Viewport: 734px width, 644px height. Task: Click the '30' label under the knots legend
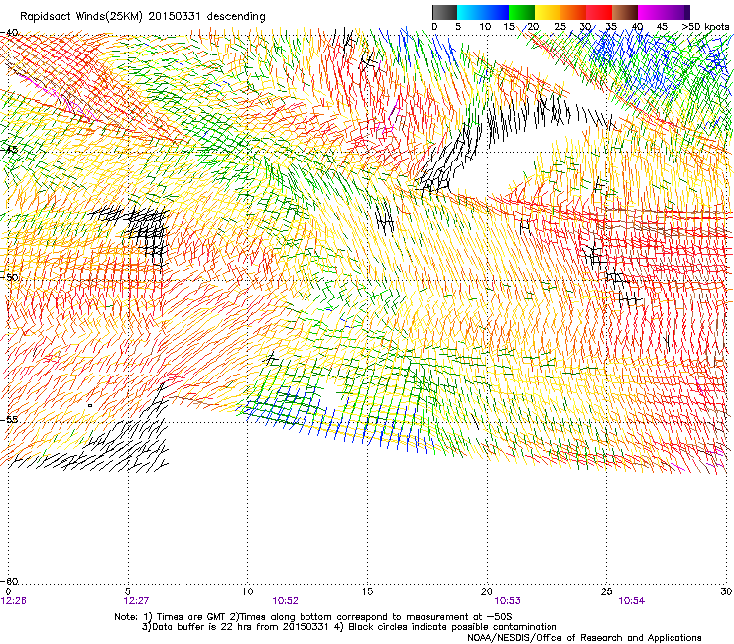[x=585, y=27]
